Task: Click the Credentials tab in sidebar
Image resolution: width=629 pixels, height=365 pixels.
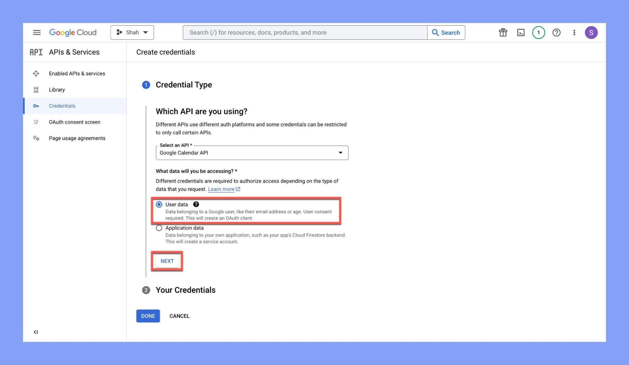Action: (x=62, y=106)
